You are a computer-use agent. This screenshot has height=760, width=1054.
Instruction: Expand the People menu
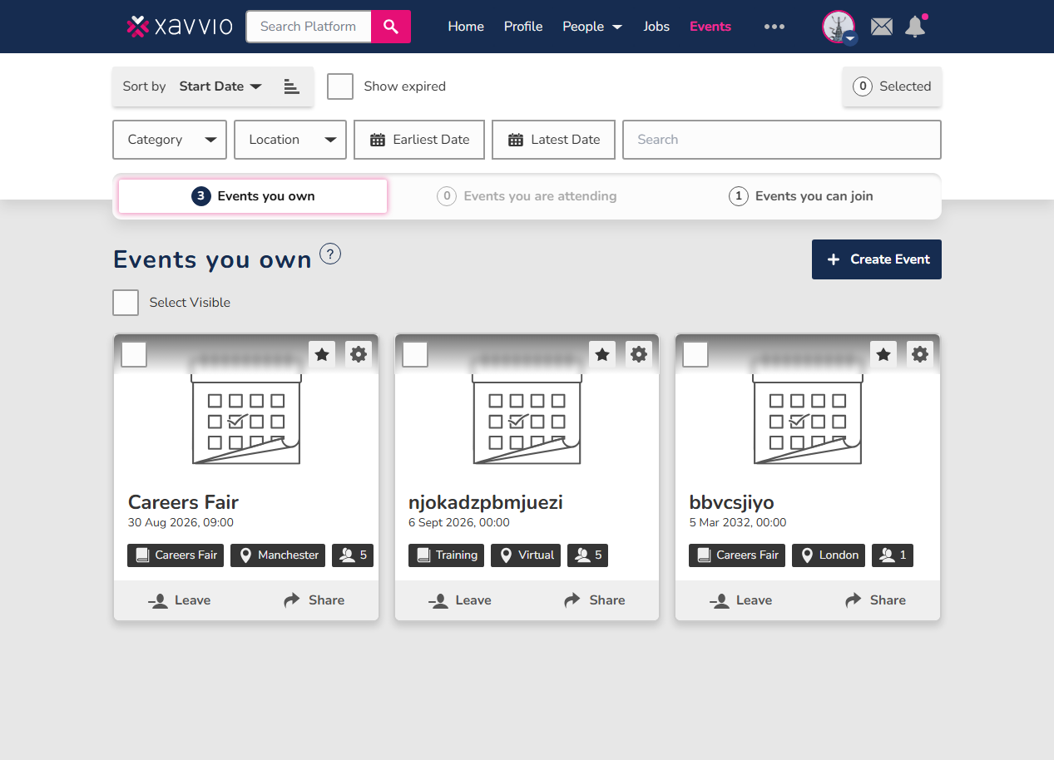click(592, 27)
